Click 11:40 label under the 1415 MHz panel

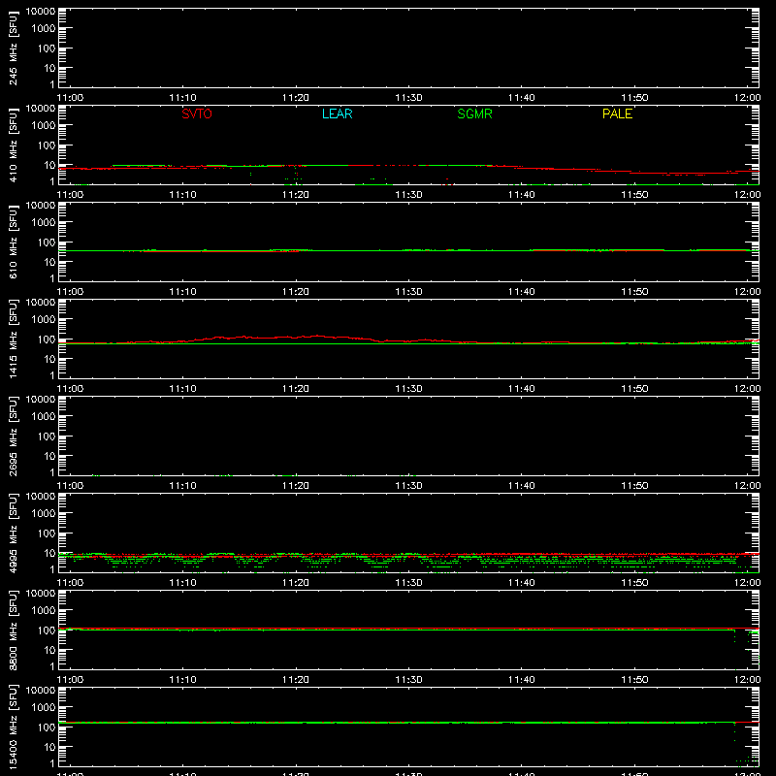(x=522, y=389)
